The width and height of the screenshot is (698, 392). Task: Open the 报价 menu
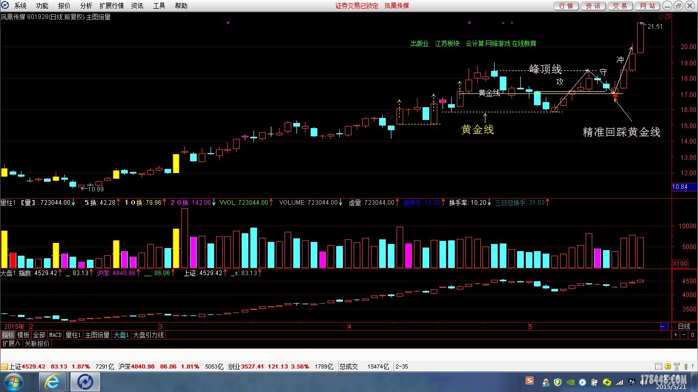tap(64, 6)
